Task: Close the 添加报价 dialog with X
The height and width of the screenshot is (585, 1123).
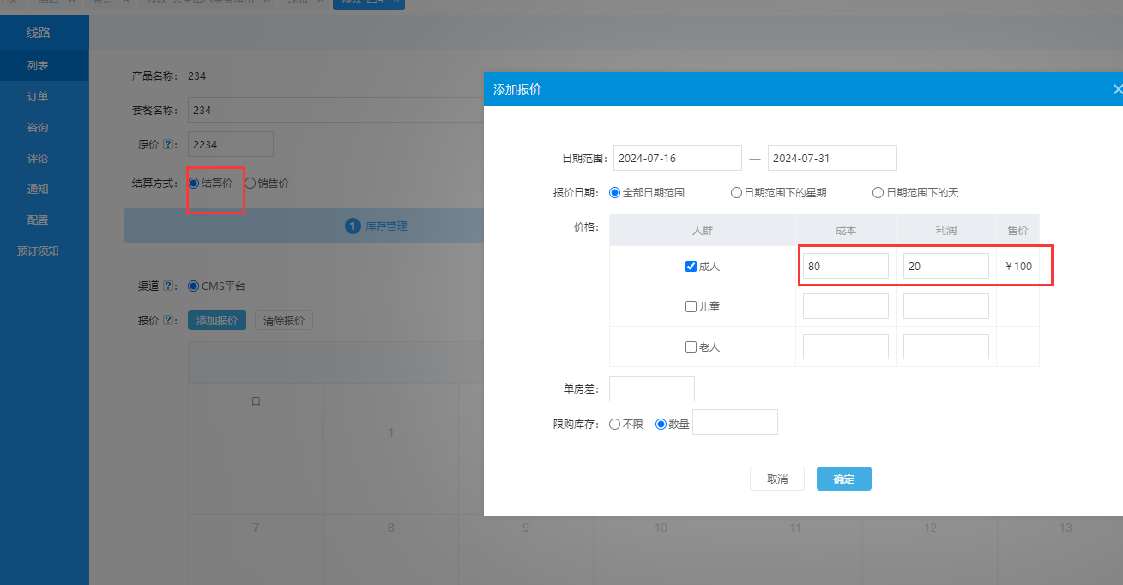Action: pos(1116,89)
